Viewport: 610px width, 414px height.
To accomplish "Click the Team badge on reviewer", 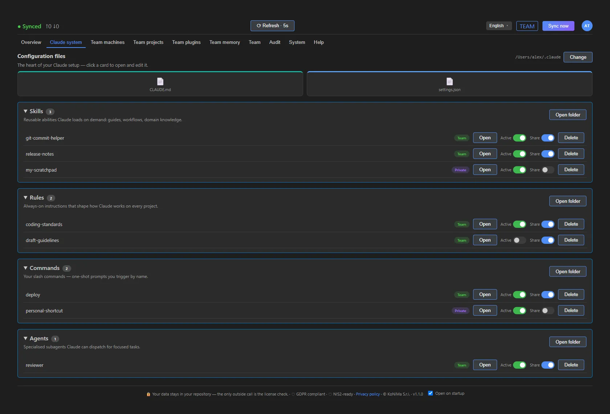I will click(461, 365).
